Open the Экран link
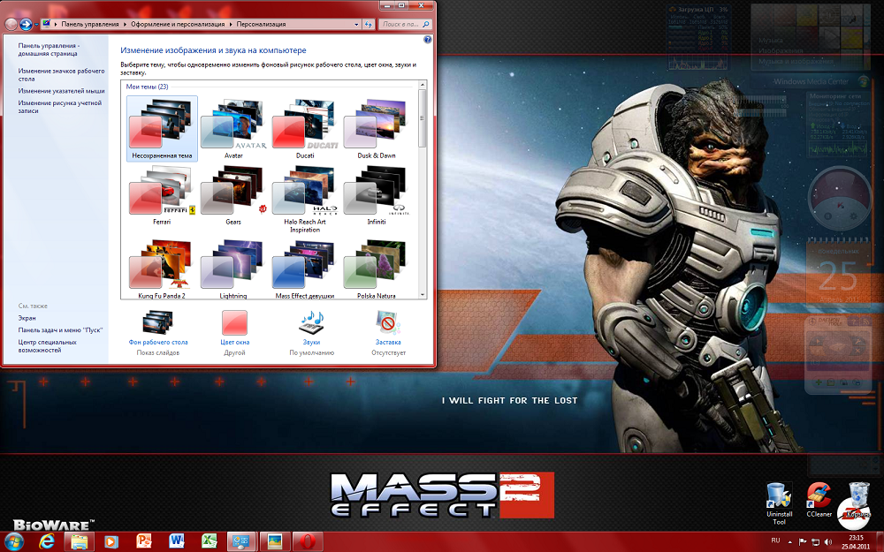Viewport: 884px width, 552px height. pos(27,318)
